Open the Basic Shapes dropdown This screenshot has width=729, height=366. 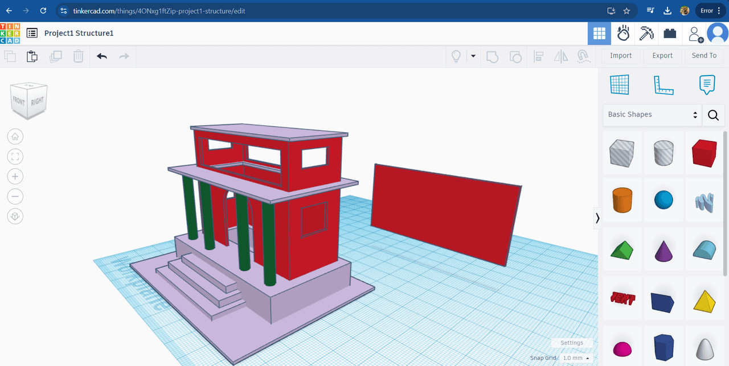(x=652, y=115)
